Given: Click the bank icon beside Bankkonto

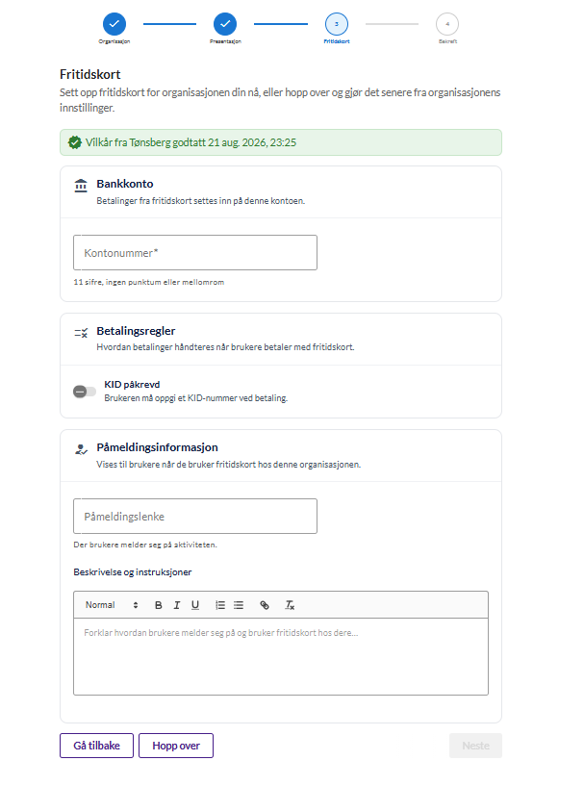Looking at the screenshot, I should tap(81, 185).
